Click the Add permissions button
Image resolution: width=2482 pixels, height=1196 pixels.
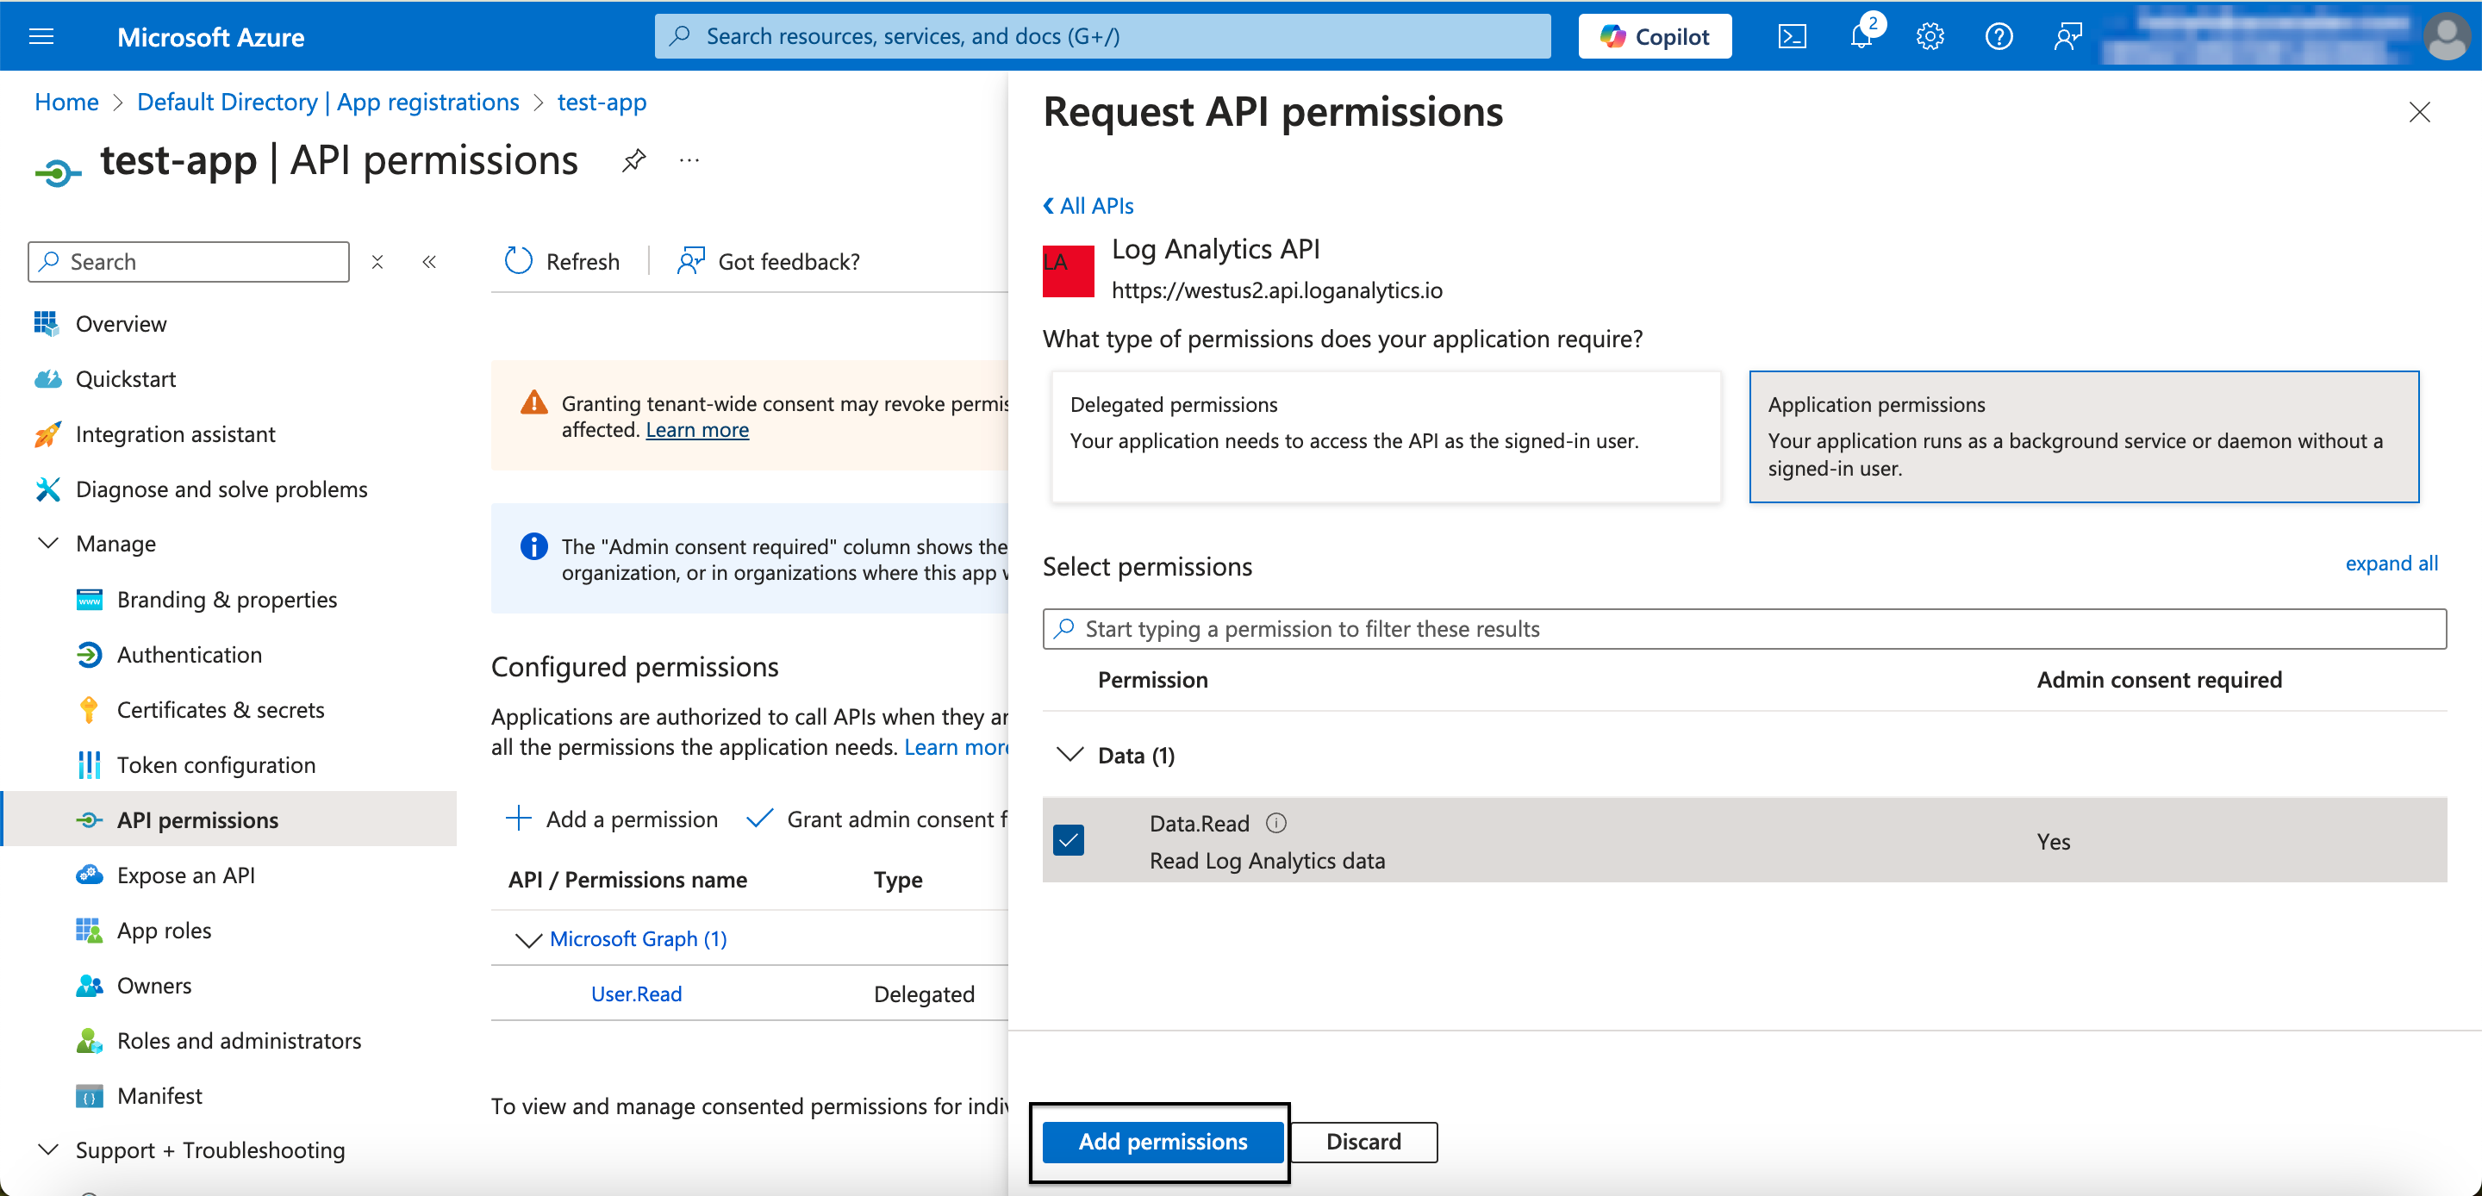click(1163, 1142)
